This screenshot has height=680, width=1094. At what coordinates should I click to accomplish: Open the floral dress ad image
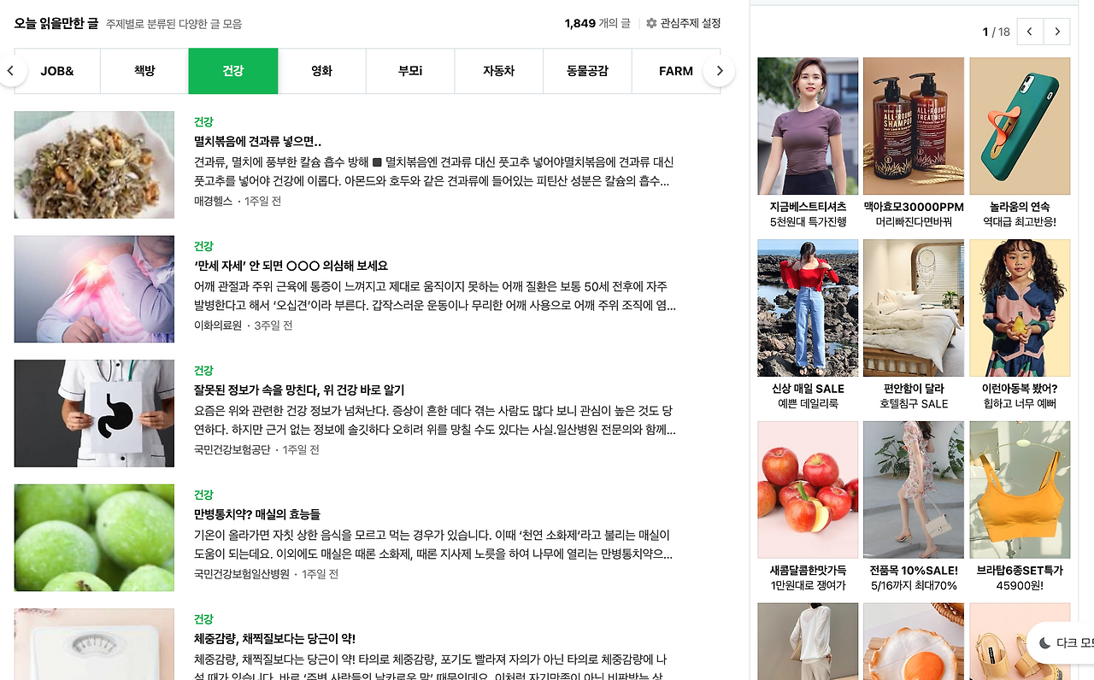pos(914,489)
